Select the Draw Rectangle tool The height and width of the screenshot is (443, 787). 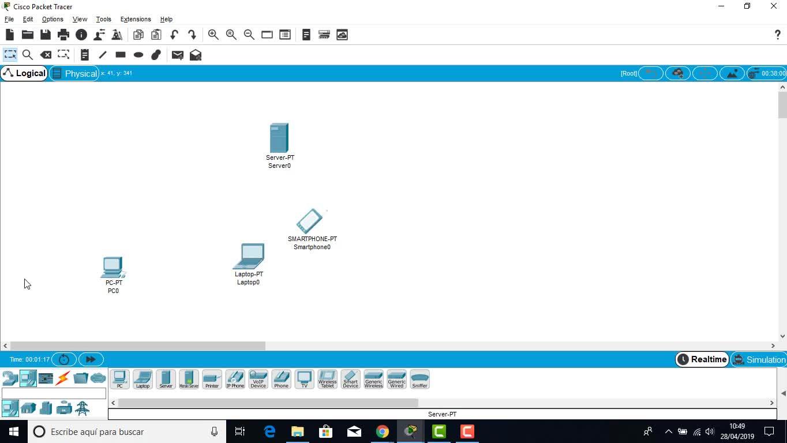pyautogui.click(x=121, y=55)
